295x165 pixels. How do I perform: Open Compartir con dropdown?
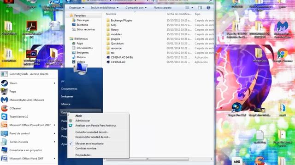pos(136,8)
